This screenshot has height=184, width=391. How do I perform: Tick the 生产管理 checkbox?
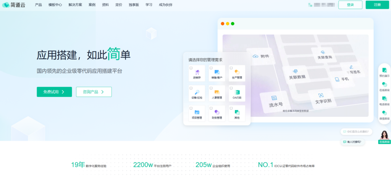(231, 68)
